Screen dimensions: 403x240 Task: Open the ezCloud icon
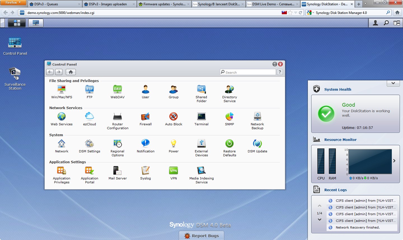pyautogui.click(x=90, y=119)
